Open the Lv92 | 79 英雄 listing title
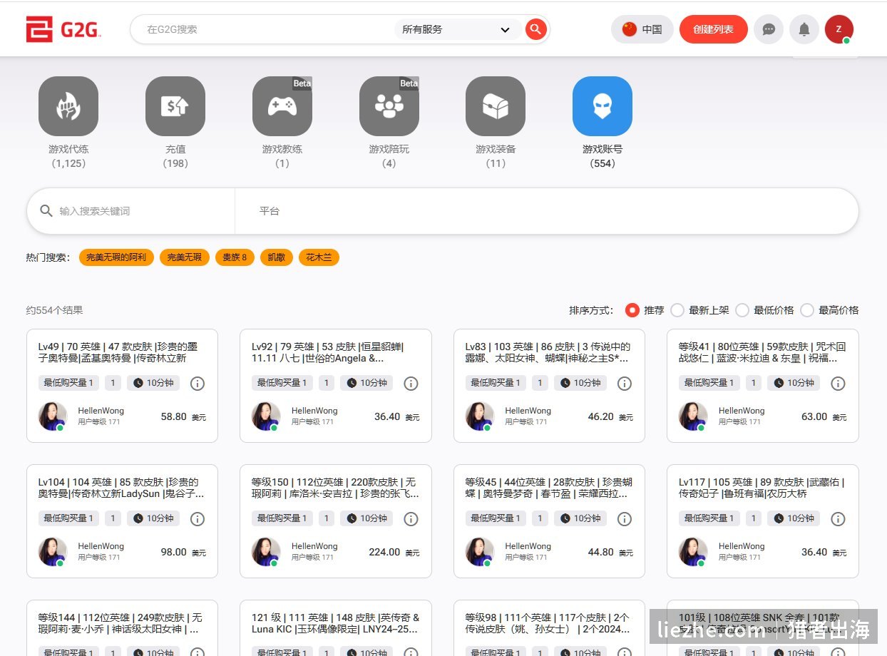The width and height of the screenshot is (887, 656). click(x=328, y=352)
